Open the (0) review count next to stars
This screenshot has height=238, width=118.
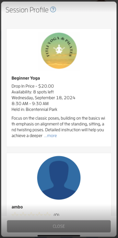pyautogui.click(x=56, y=215)
